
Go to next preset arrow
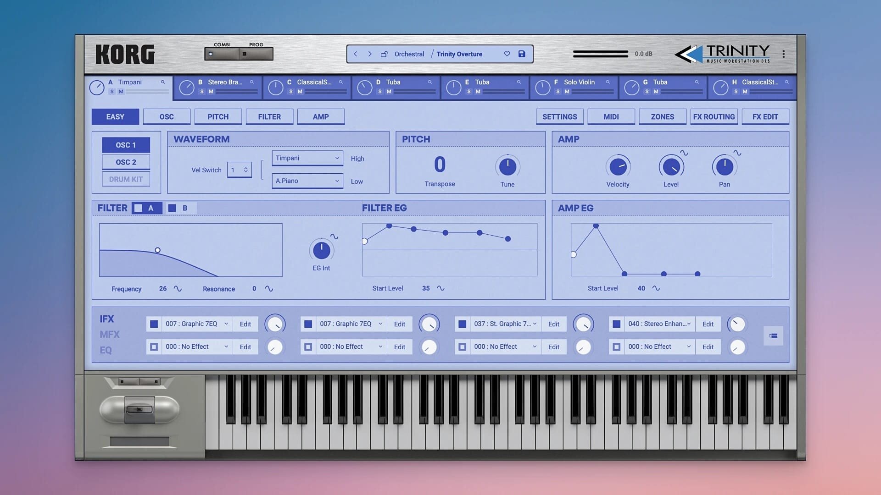click(370, 54)
